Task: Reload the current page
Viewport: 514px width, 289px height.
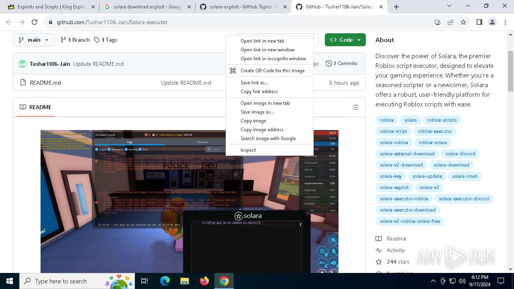Action: [x=35, y=22]
